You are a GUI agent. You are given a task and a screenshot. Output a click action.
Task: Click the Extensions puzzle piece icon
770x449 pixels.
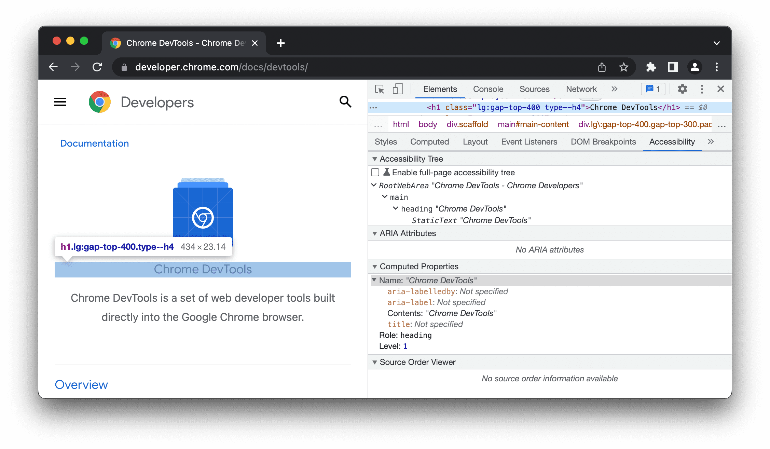click(651, 67)
